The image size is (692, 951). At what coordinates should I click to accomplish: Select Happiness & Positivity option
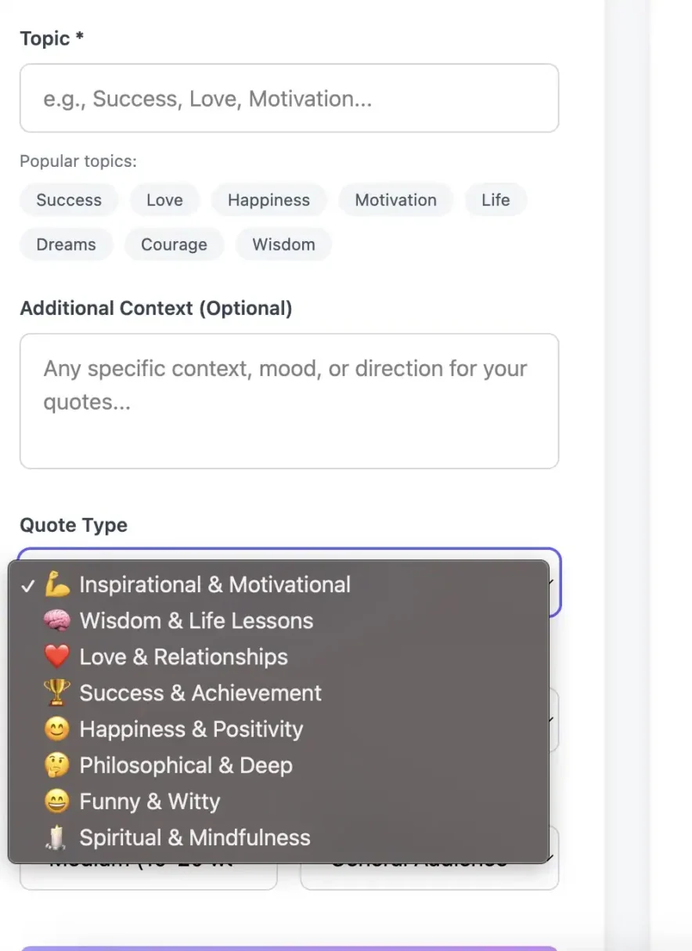pos(191,729)
